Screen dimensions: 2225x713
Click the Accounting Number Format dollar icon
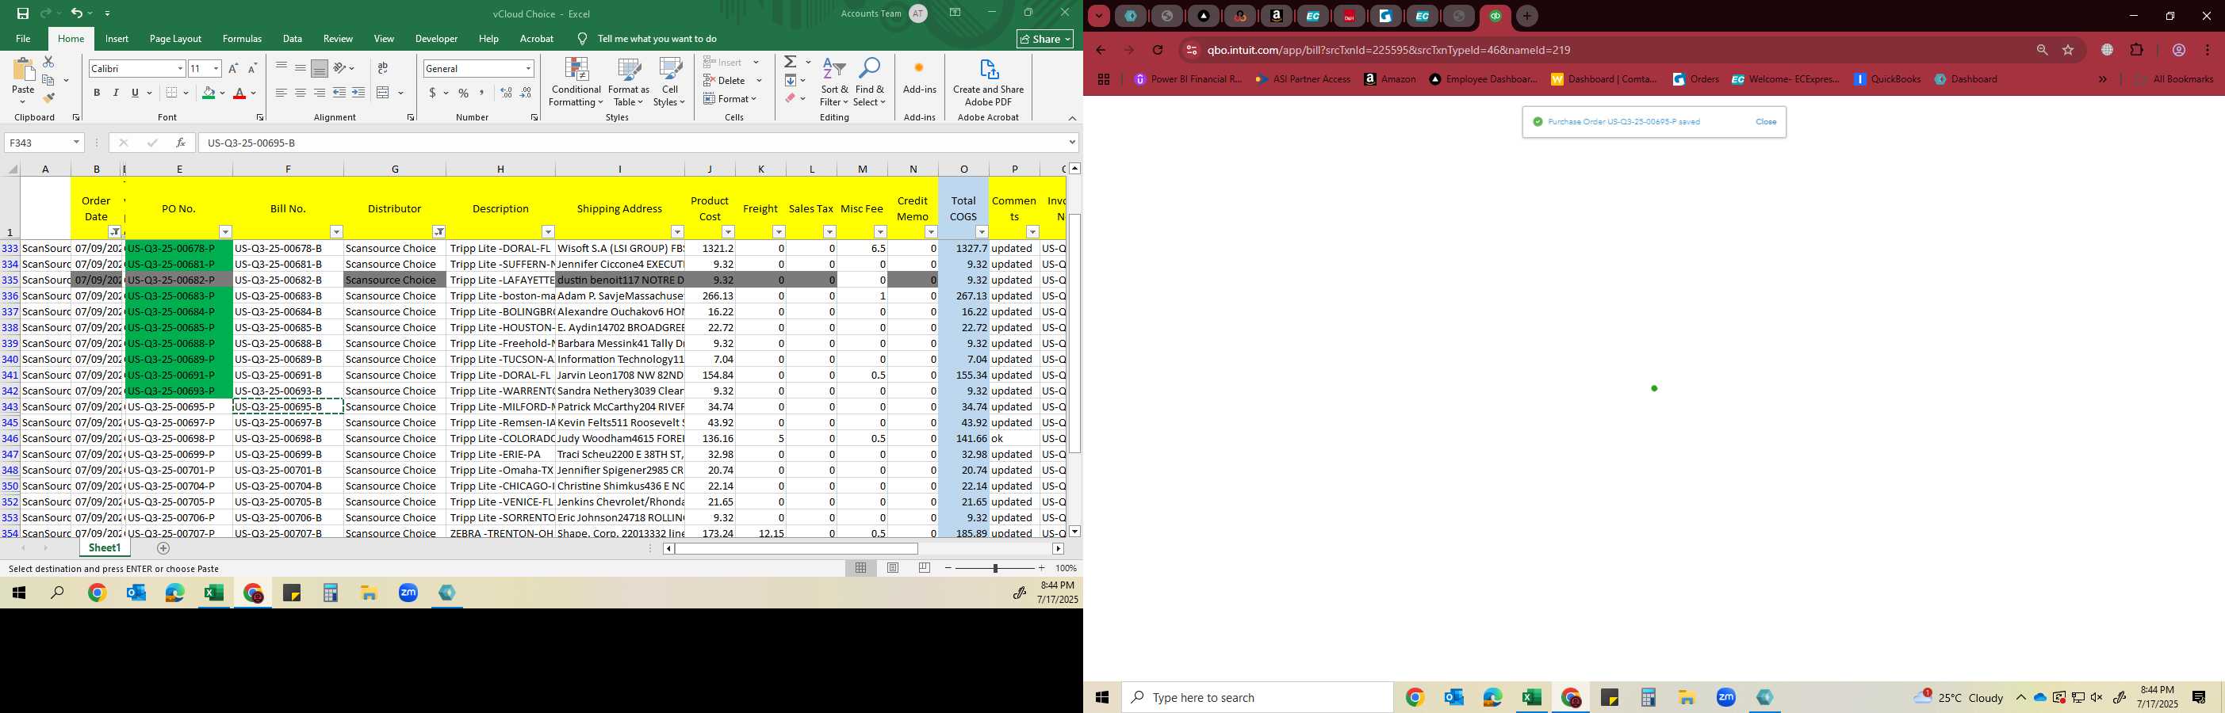click(x=432, y=93)
